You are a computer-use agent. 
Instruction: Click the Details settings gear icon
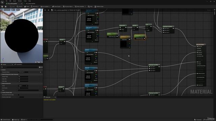42,67
